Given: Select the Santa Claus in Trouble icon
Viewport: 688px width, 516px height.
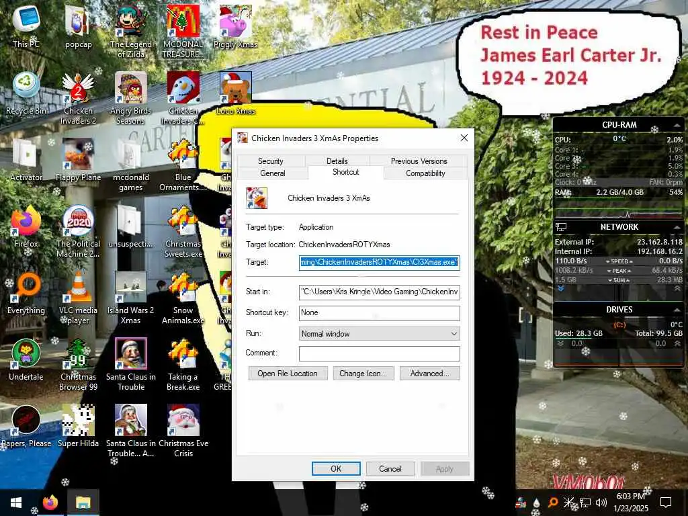Looking at the screenshot, I should click(x=131, y=365).
